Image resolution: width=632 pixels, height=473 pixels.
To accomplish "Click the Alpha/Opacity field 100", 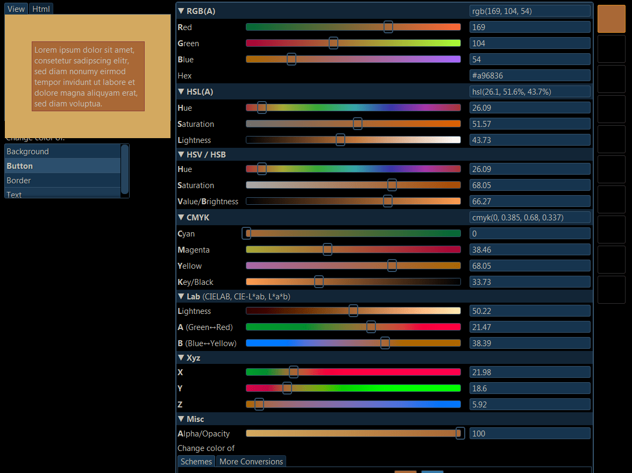I will pyautogui.click(x=530, y=434).
